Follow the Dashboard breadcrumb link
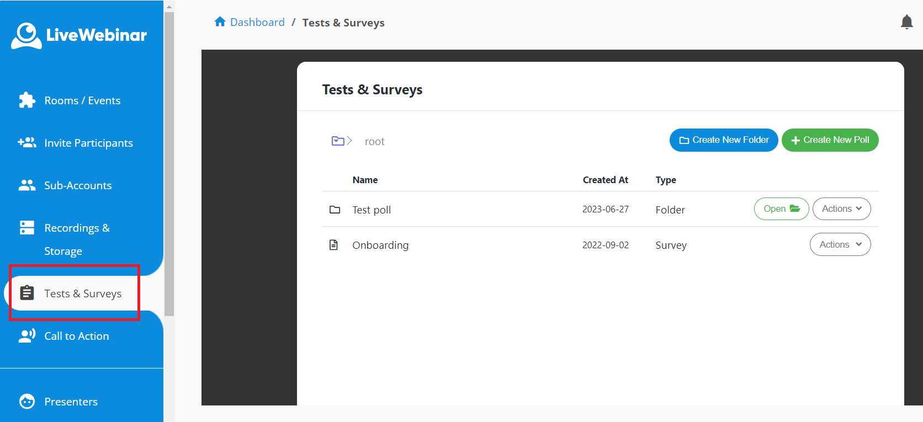This screenshot has height=422, width=923. pos(257,22)
